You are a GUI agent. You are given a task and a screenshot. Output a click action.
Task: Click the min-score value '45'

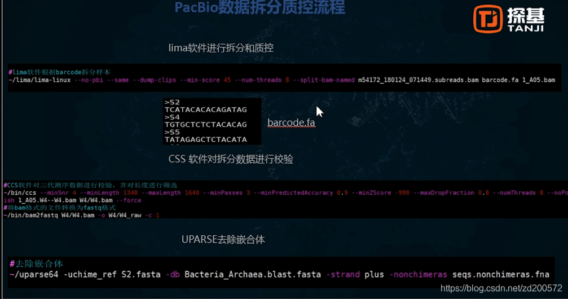tap(227, 80)
